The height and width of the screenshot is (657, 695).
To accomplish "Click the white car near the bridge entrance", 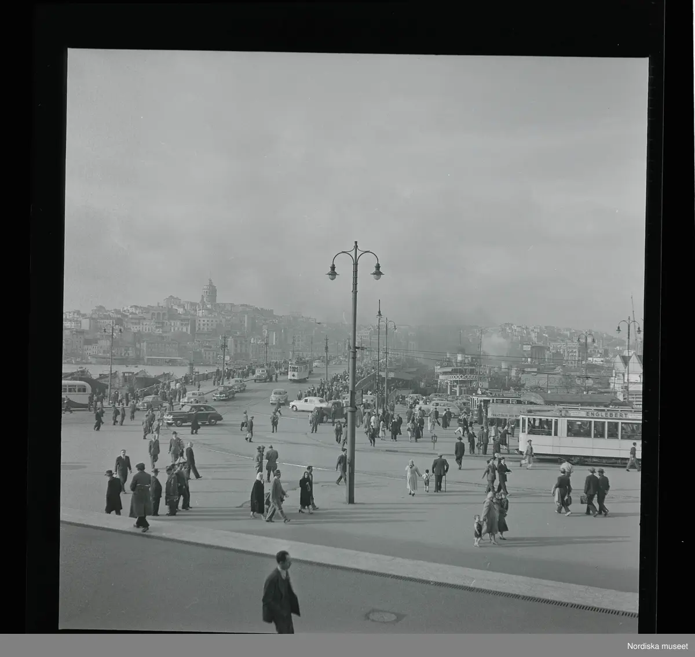I will [x=309, y=404].
